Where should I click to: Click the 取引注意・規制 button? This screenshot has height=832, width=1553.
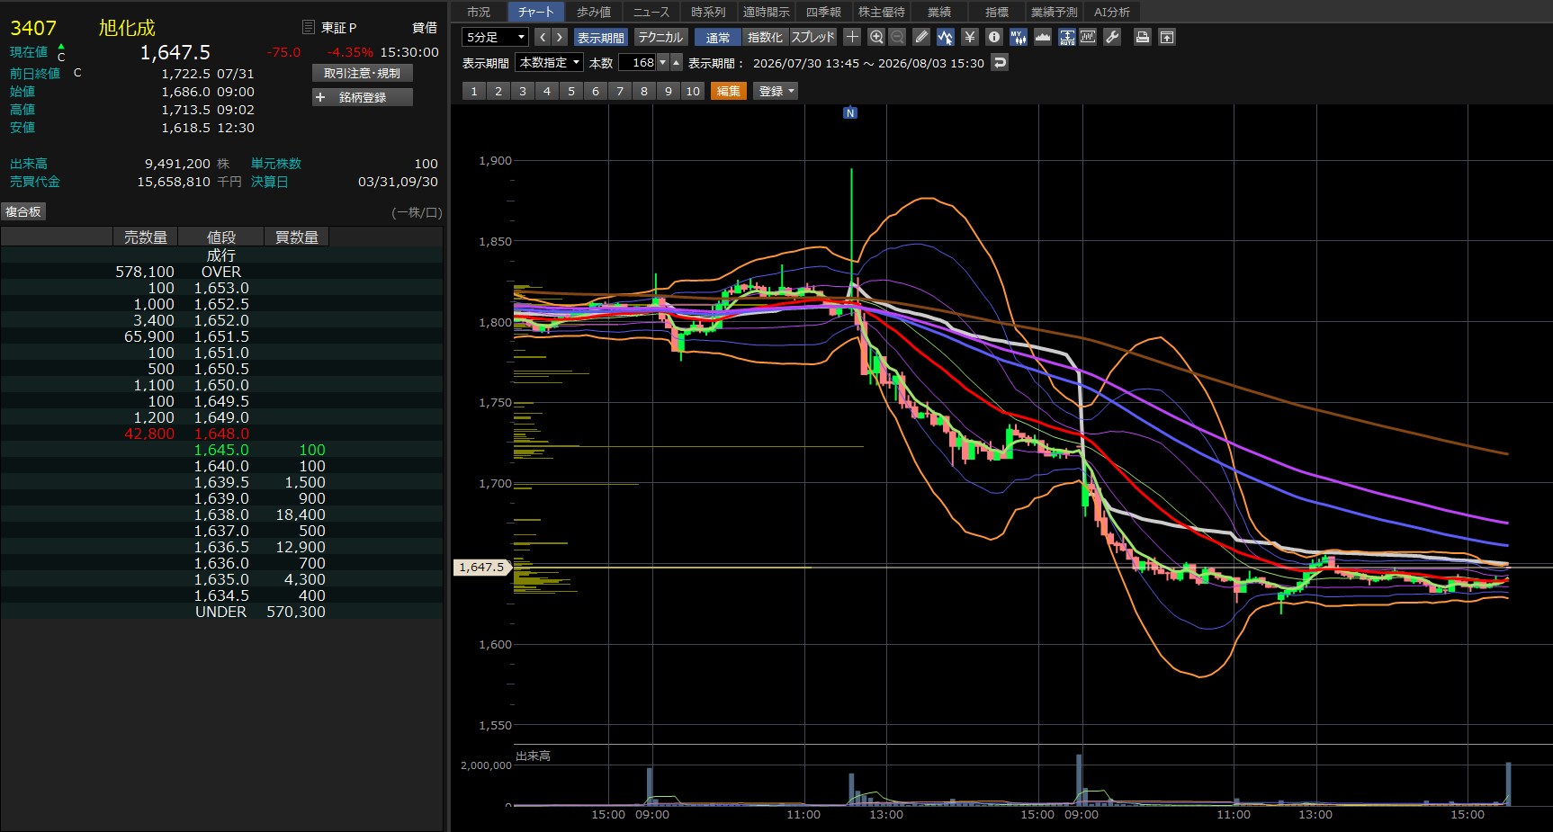coord(363,73)
